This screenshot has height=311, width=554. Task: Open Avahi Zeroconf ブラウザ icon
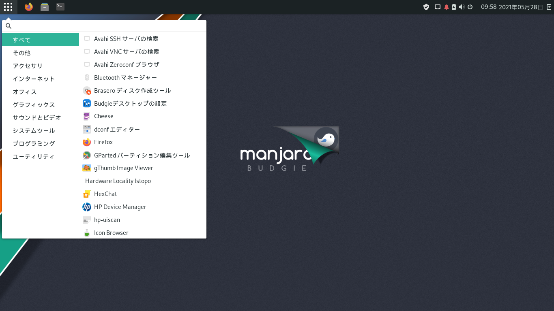tap(87, 65)
